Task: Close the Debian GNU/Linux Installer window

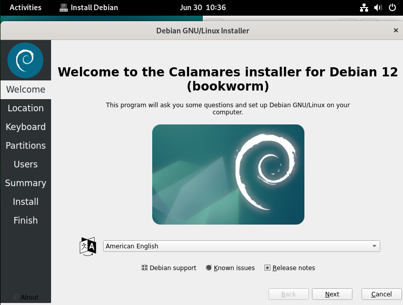Action: (x=396, y=30)
